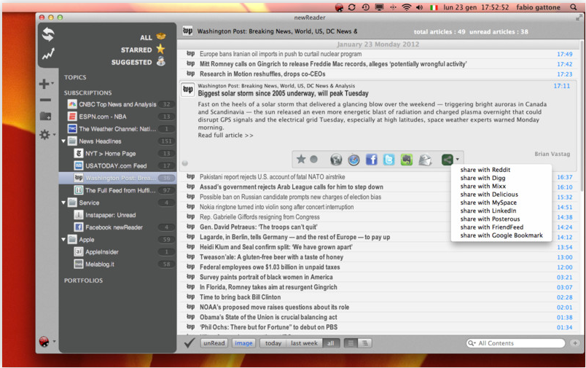The height and width of the screenshot is (368, 586).
Task: Open the plus icon dropdown arrow
Action: 52,83
